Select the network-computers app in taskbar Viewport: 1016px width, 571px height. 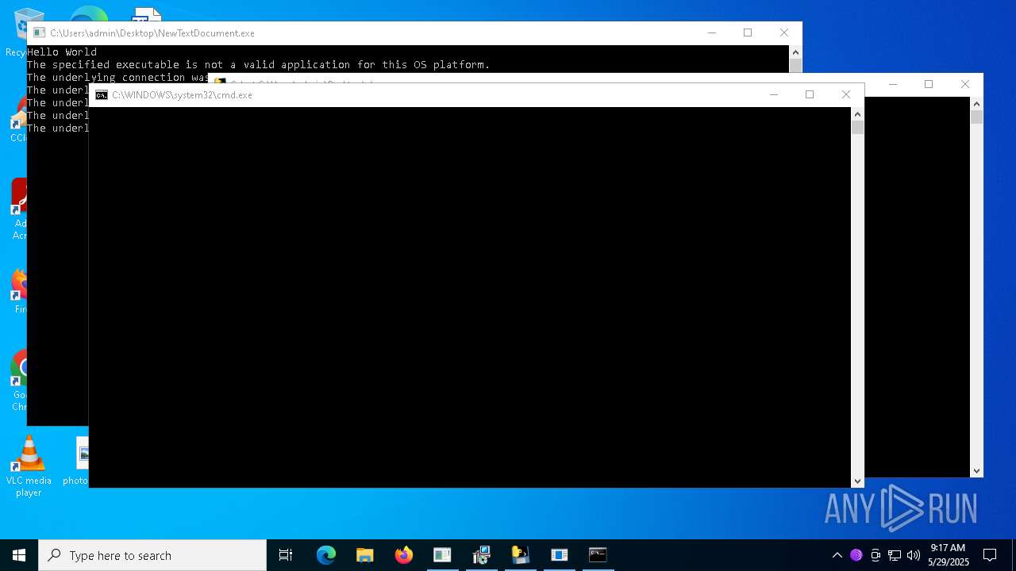pyautogui.click(x=482, y=555)
